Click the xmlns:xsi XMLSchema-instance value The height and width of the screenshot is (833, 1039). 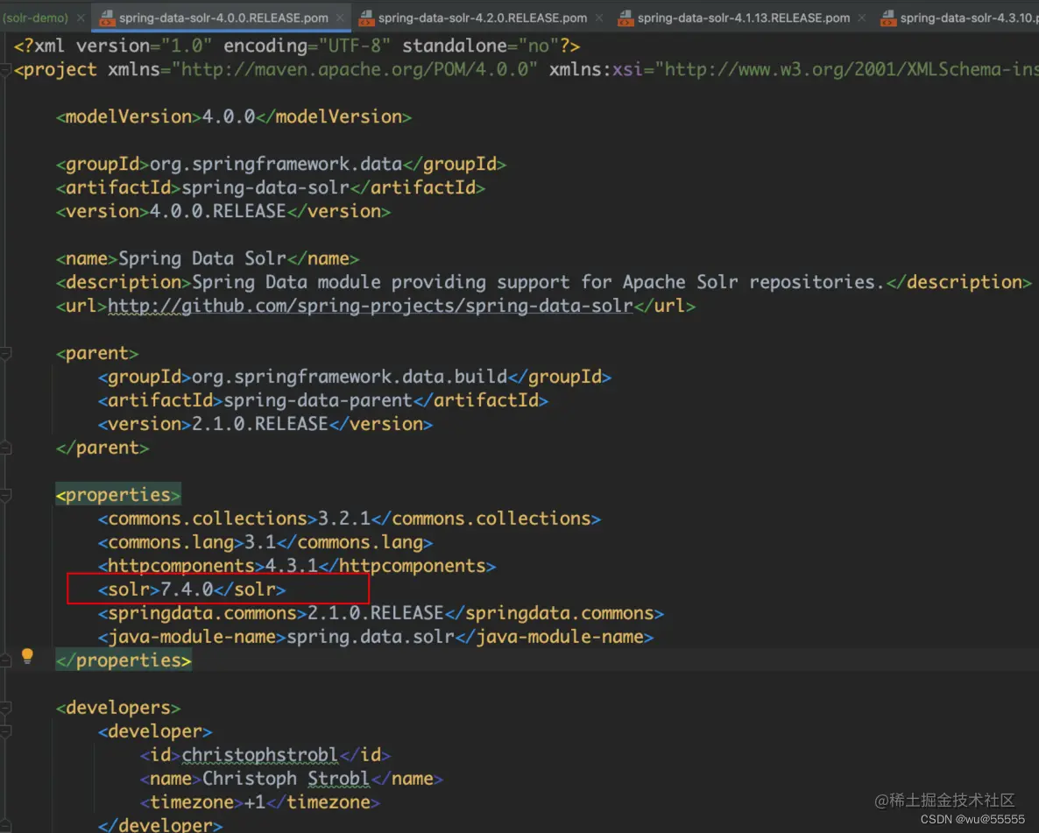tap(847, 69)
